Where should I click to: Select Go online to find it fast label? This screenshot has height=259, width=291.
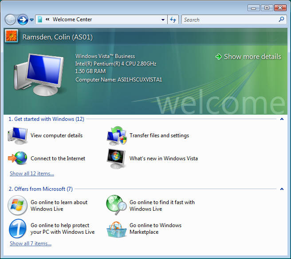pyautogui.click(x=162, y=205)
